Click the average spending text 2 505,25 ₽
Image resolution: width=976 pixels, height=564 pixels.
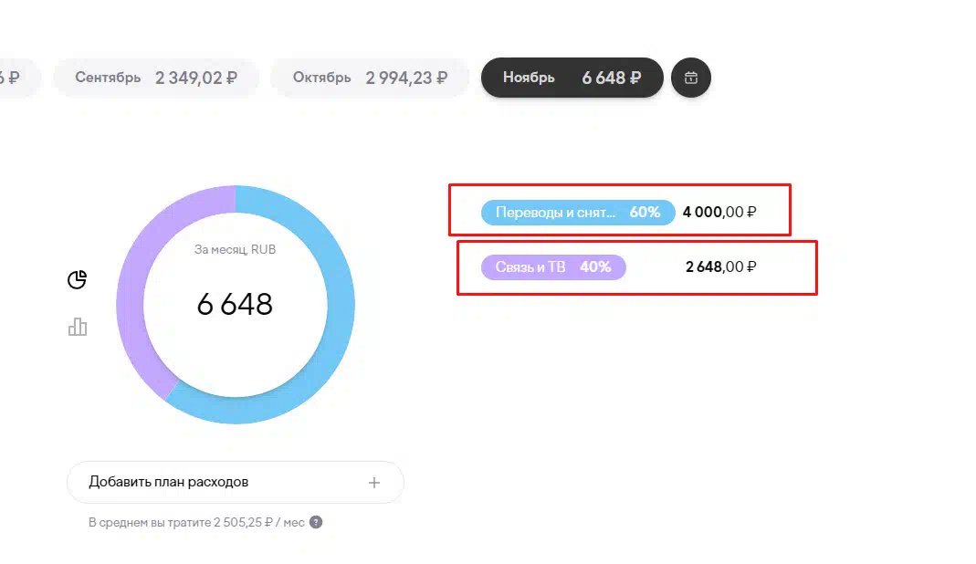click(x=244, y=522)
